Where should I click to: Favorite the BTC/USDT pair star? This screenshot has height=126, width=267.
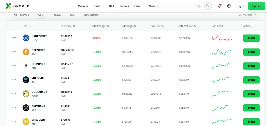point(14,52)
